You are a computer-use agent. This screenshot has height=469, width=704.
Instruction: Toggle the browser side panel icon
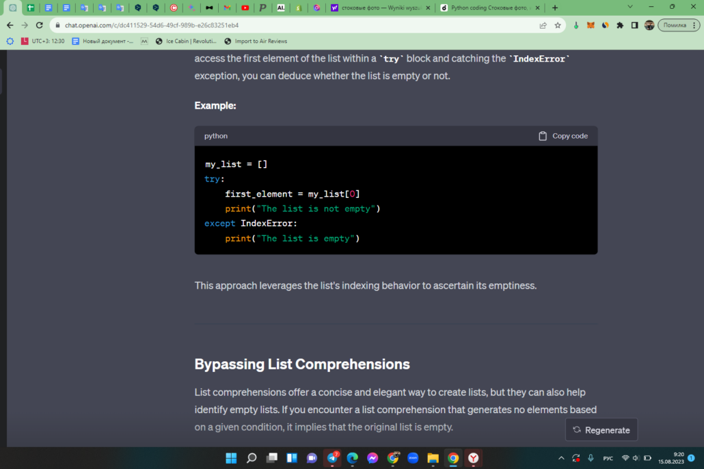point(634,25)
